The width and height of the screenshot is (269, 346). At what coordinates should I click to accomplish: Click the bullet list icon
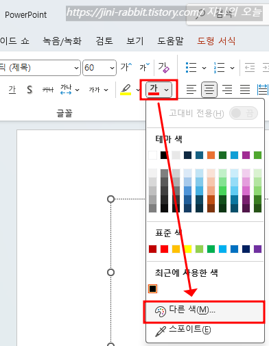(x=191, y=68)
